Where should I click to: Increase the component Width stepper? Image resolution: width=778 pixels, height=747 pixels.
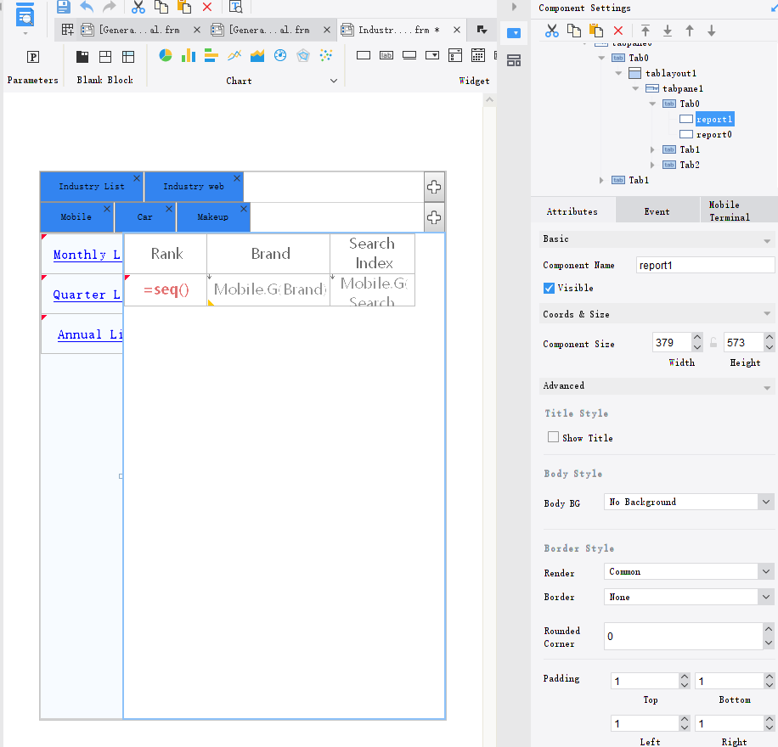(697, 337)
